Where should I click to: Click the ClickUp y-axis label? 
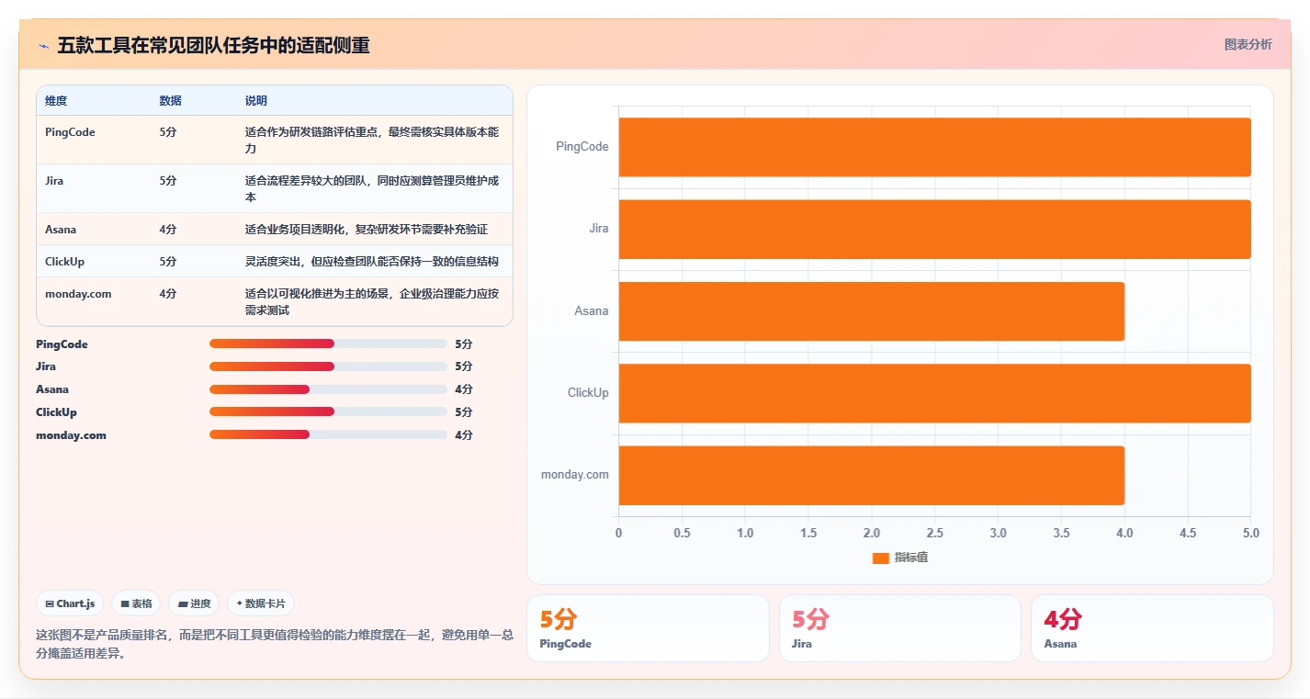pyautogui.click(x=588, y=393)
